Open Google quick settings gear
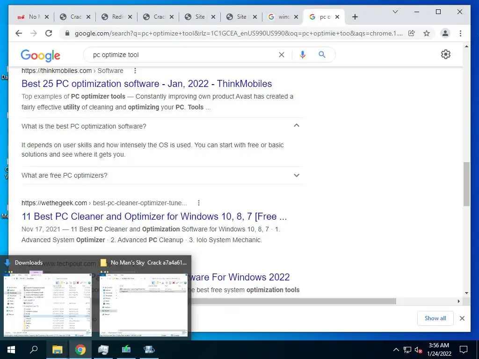Viewport: 479px width, 359px height. 446,54
